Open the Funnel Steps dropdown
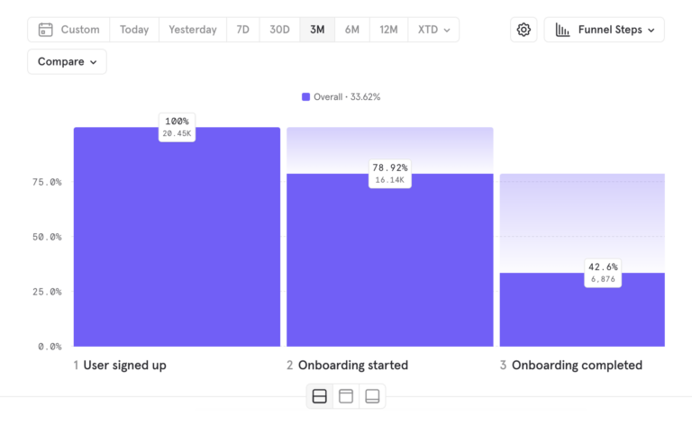692x425 pixels. click(x=605, y=30)
